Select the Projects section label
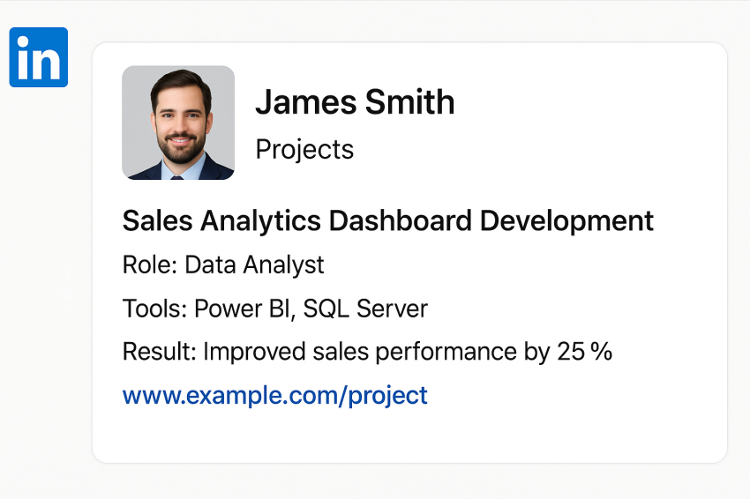 304,150
